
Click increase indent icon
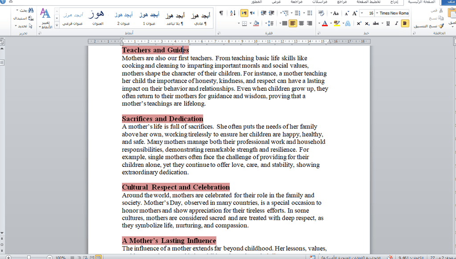pyautogui.click(x=264, y=13)
